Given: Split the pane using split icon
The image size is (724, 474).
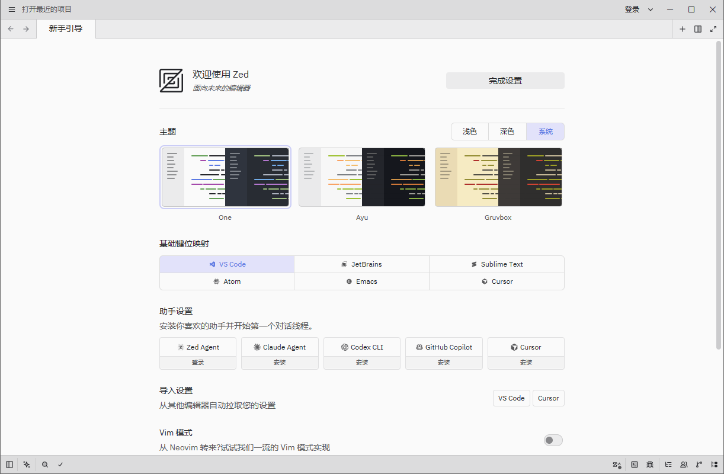Looking at the screenshot, I should coord(698,29).
